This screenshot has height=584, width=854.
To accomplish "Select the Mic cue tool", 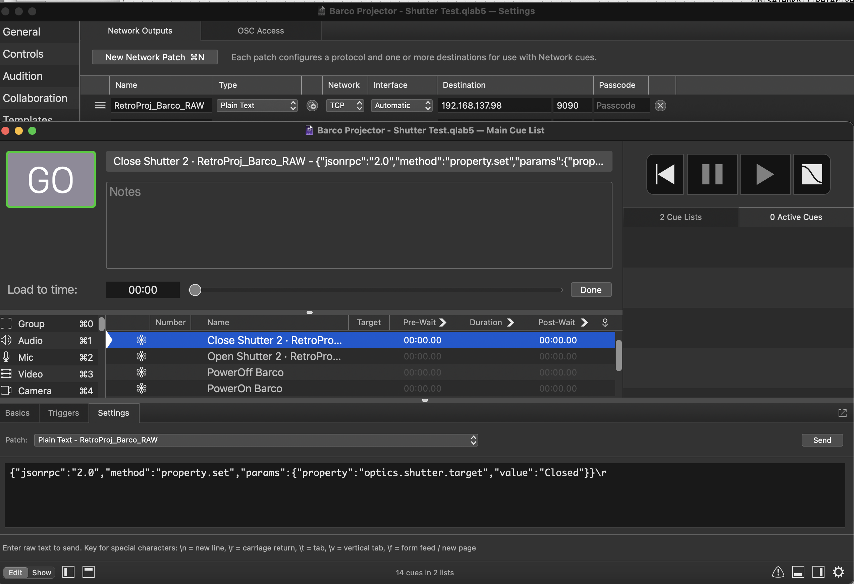I will click(x=49, y=357).
